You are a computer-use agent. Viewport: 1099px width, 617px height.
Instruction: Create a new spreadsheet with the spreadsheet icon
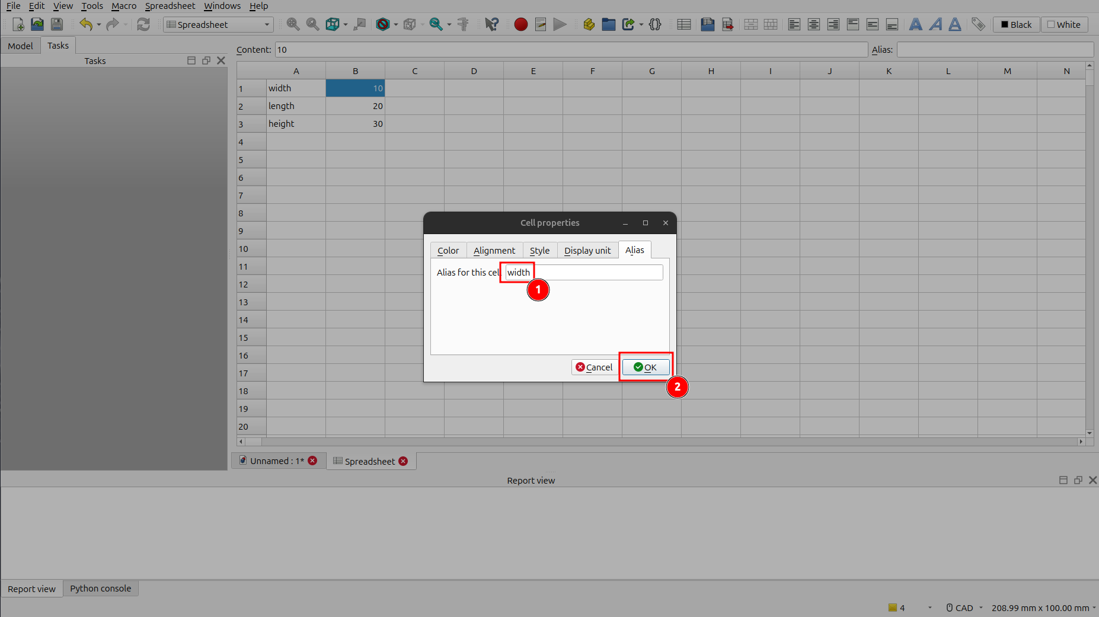(x=683, y=24)
